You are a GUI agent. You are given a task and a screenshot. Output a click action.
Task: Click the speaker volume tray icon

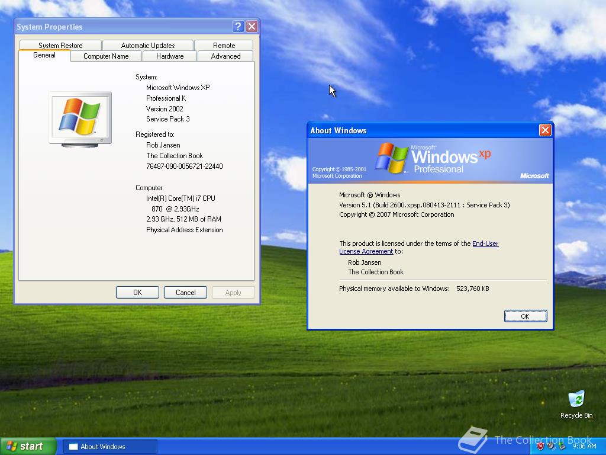551,446
